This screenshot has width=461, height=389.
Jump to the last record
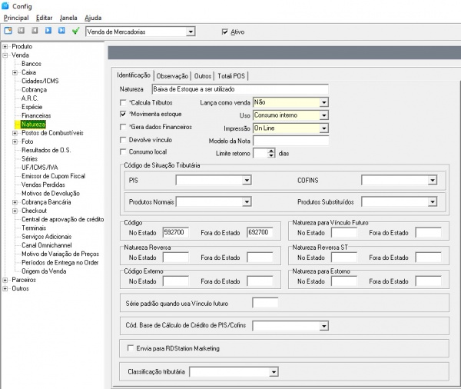coord(61,32)
